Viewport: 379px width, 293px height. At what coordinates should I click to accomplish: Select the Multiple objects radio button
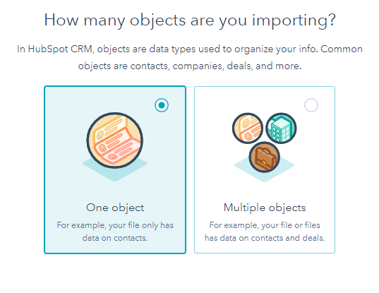[311, 105]
